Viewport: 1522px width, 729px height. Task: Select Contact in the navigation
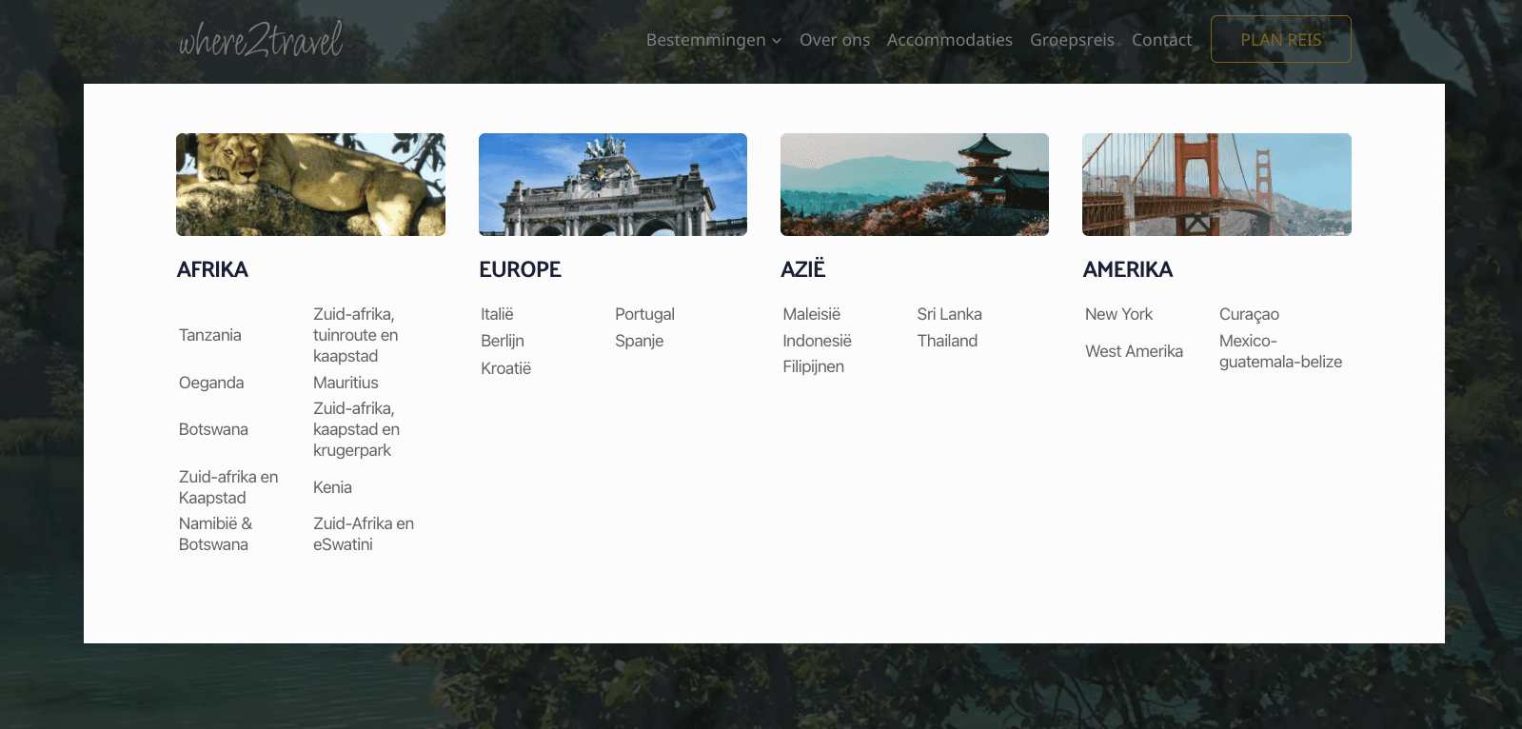click(x=1161, y=40)
